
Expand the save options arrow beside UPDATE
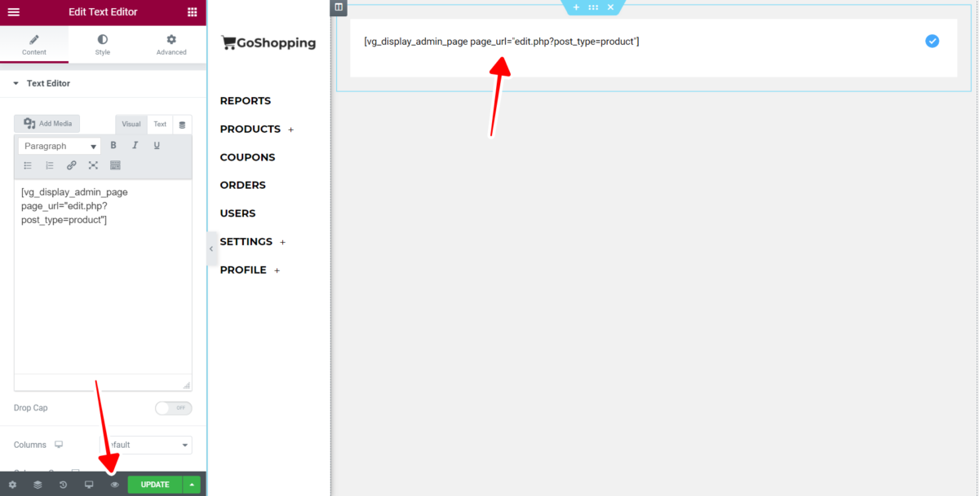190,484
